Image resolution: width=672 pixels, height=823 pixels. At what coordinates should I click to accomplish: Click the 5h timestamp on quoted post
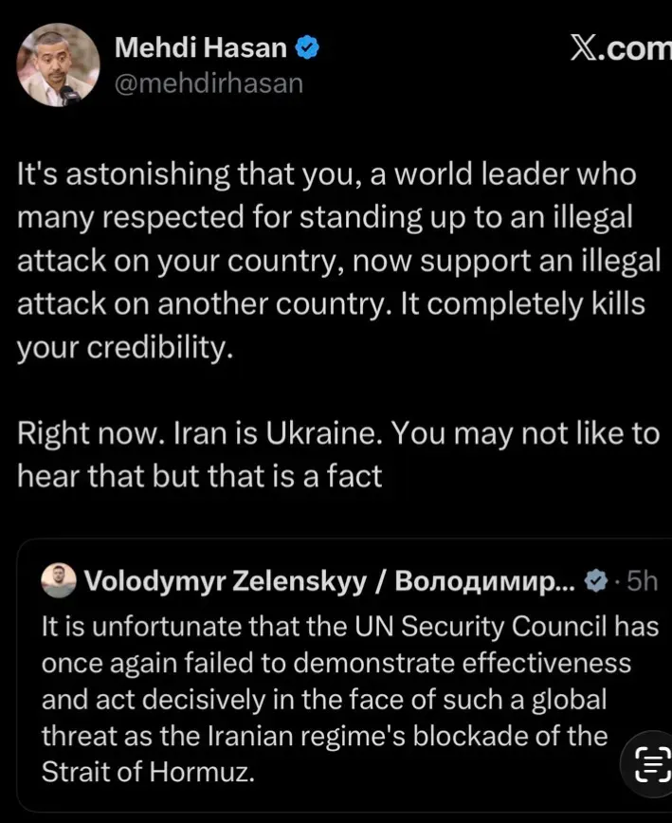640,582
